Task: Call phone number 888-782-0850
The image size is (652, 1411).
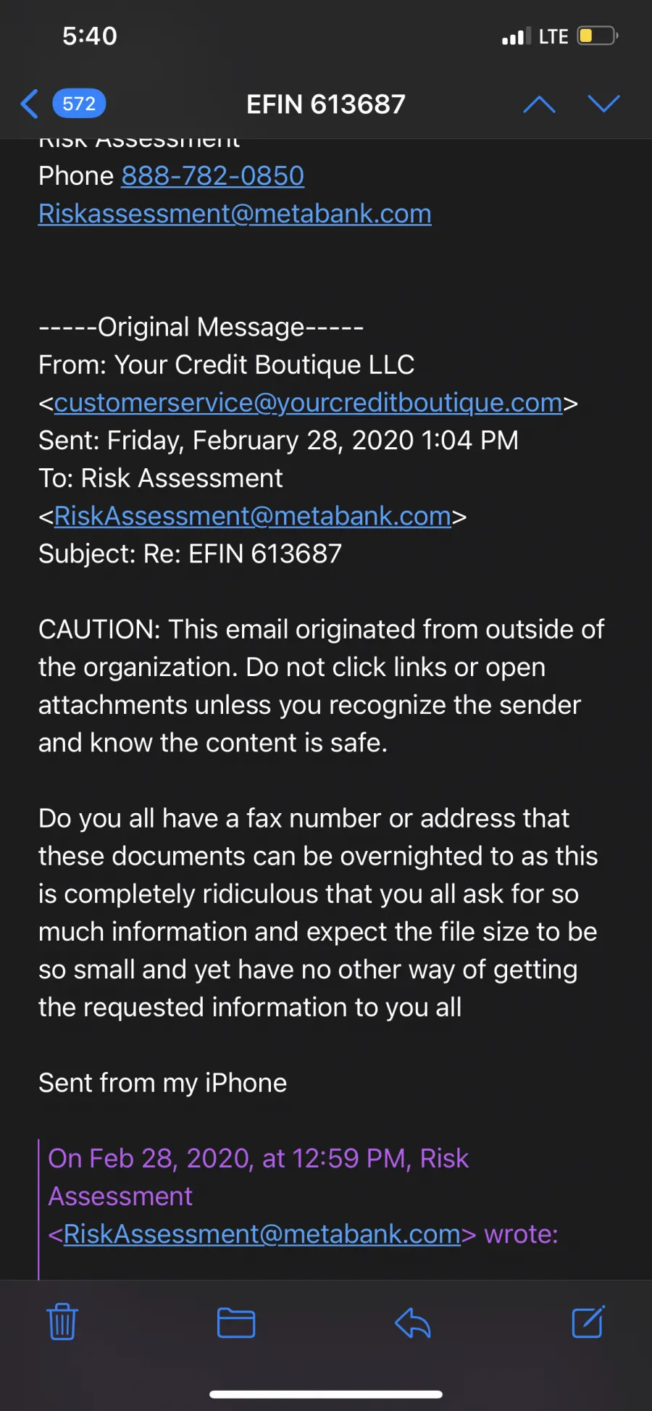Action: 212,176
